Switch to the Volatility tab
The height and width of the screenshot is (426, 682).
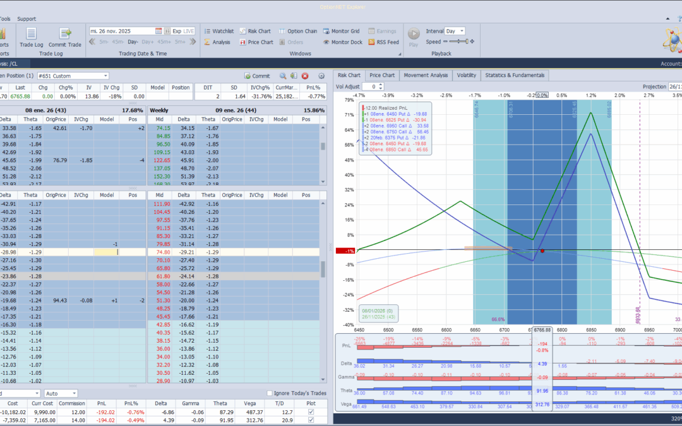point(466,75)
